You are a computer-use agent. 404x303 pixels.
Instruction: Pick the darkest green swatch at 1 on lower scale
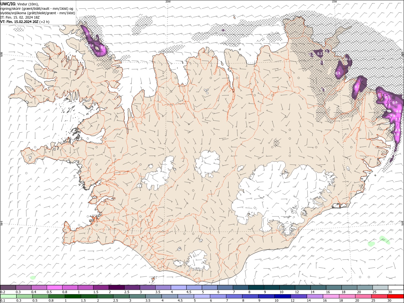73,296
